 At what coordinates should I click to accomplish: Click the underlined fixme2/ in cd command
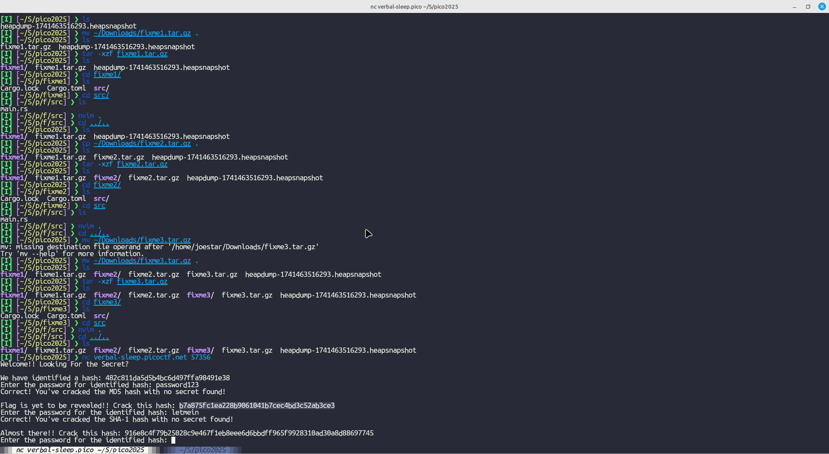point(107,185)
